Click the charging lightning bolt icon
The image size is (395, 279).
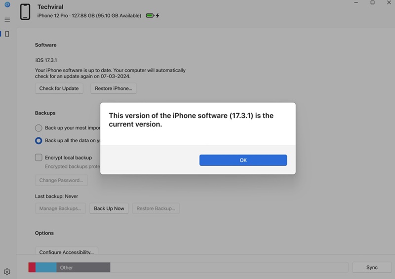(158, 16)
